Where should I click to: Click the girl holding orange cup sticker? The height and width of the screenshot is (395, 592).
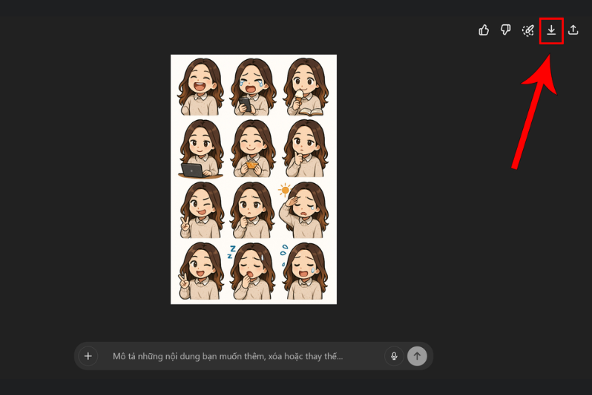click(253, 149)
